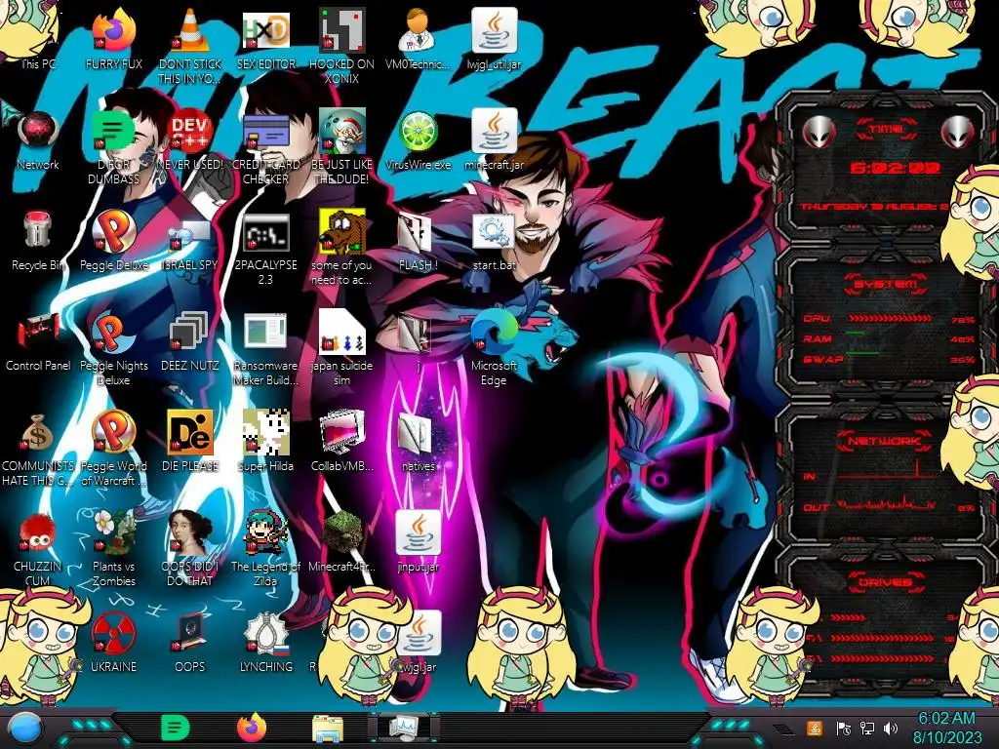
Task: Open Firefox from the taskbar
Action: 252,728
